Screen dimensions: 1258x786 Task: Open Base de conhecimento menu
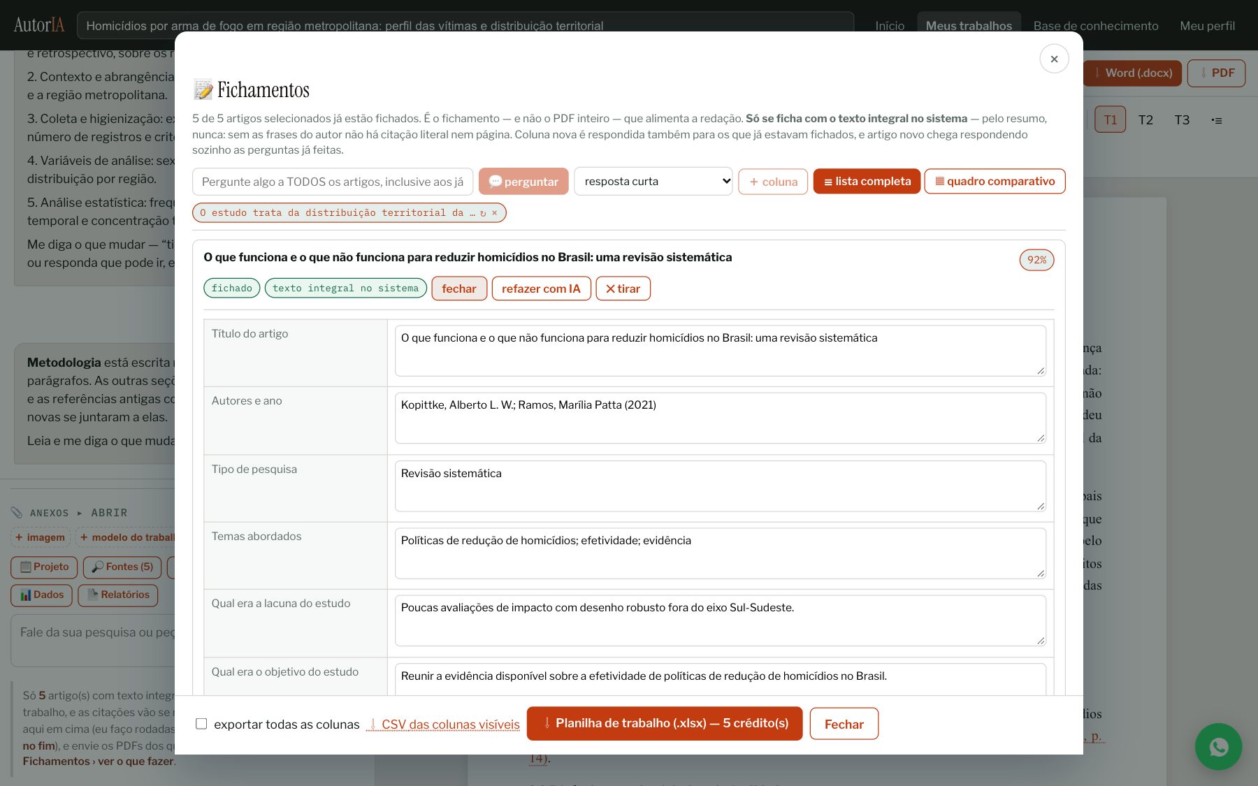(1096, 26)
